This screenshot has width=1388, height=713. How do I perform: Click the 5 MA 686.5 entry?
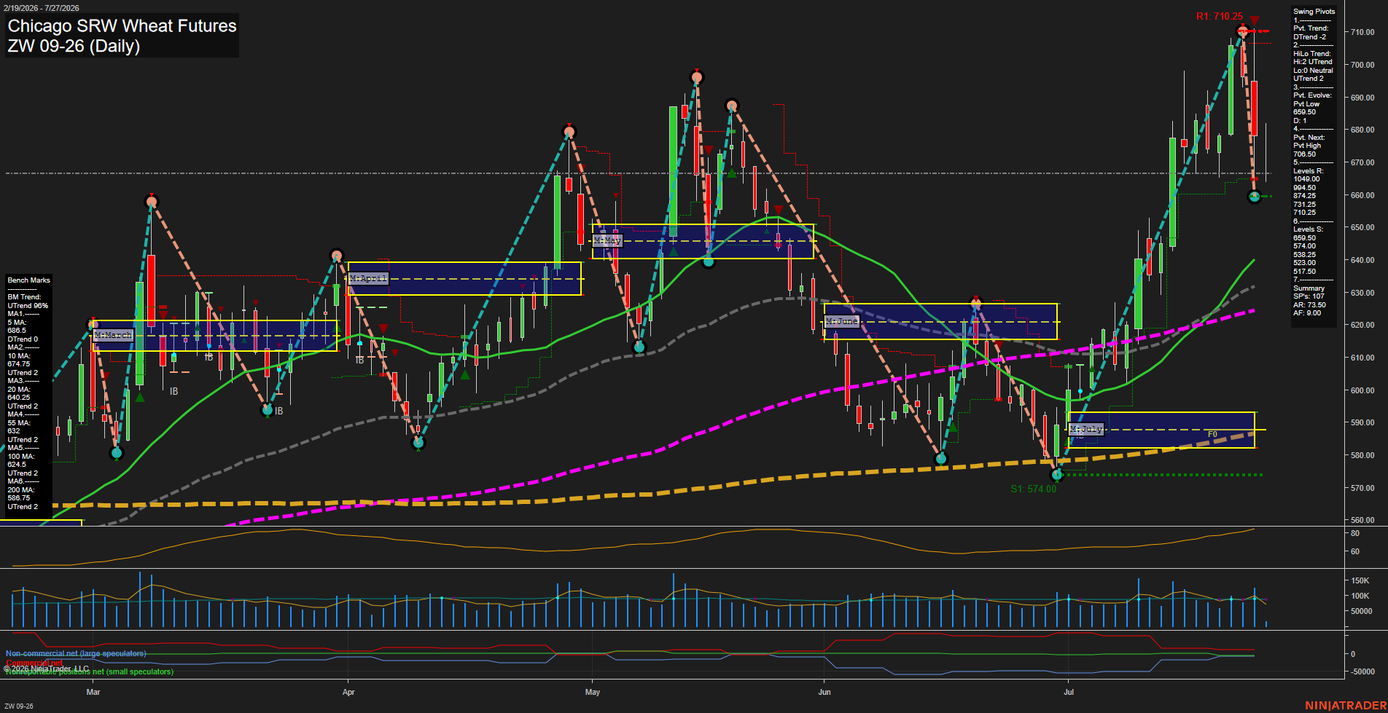point(17,326)
